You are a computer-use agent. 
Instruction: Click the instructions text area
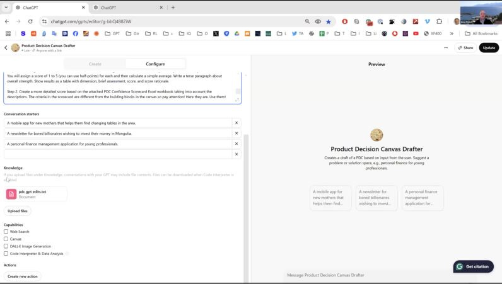[x=122, y=88]
